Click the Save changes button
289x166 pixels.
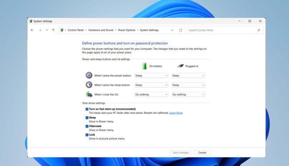coord(181,152)
